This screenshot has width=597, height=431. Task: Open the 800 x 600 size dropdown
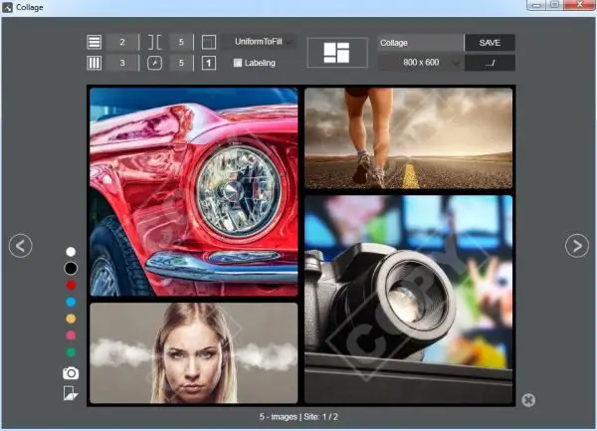[x=421, y=63]
